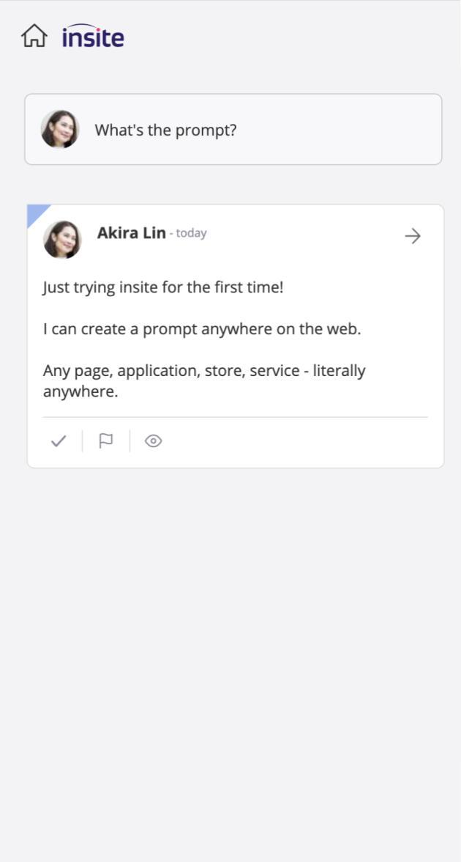Focus the 'What's the prompt?' input field
The image size is (461, 862).
220,129
